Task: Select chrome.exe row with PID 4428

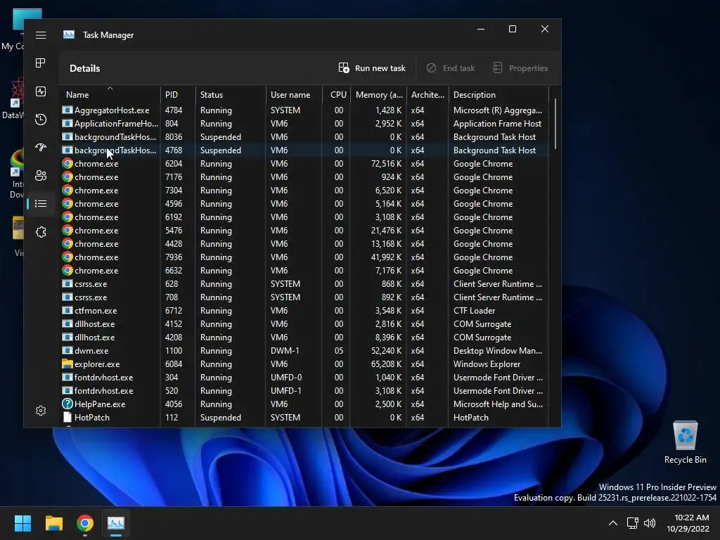Action: point(304,244)
